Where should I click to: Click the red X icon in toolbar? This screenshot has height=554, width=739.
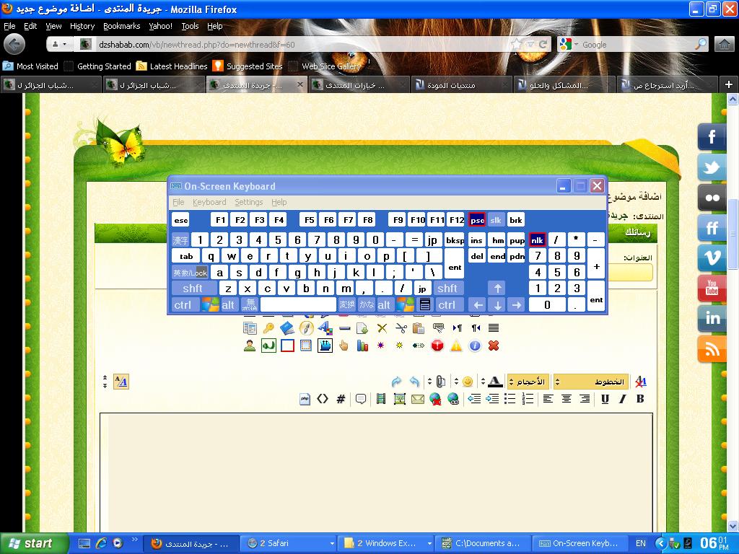click(494, 346)
